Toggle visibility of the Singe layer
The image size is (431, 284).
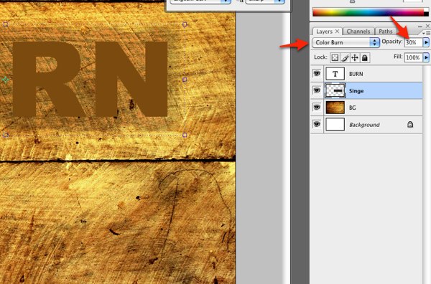point(317,90)
